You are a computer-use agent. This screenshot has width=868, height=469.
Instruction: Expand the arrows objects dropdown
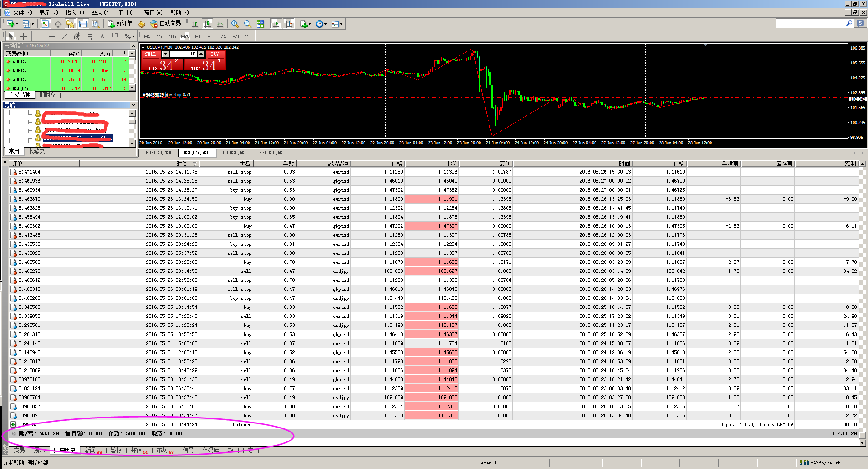point(134,36)
